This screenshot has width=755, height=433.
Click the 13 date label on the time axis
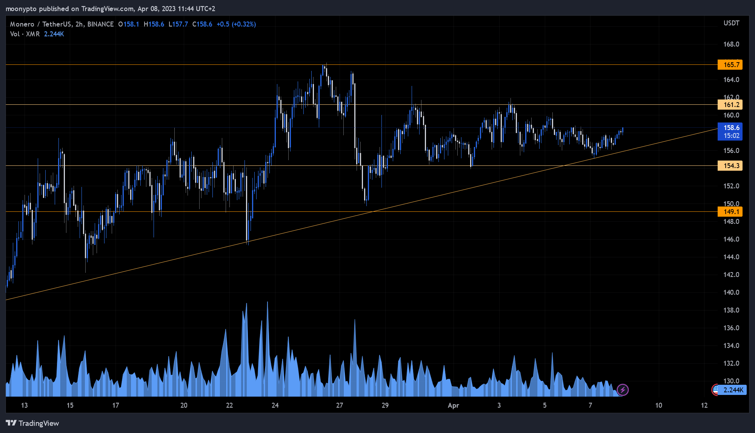pos(24,405)
